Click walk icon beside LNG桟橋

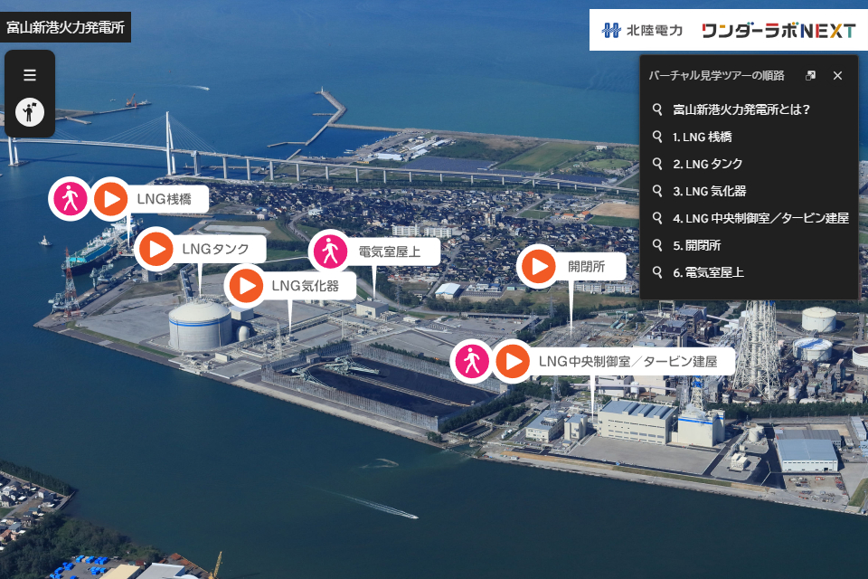(71, 199)
